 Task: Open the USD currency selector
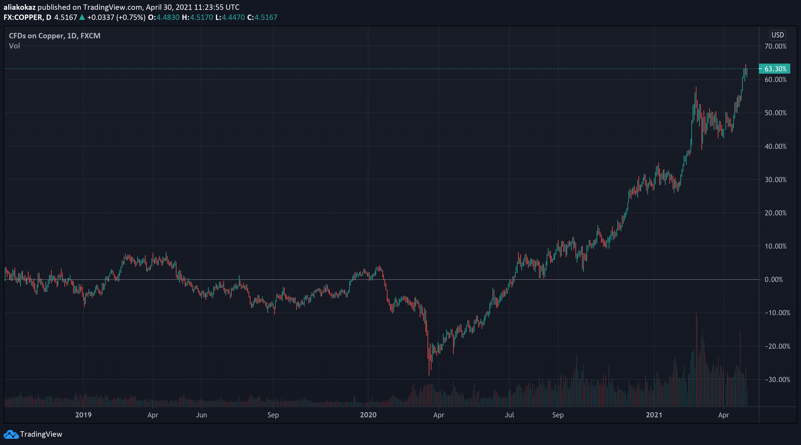coord(777,35)
